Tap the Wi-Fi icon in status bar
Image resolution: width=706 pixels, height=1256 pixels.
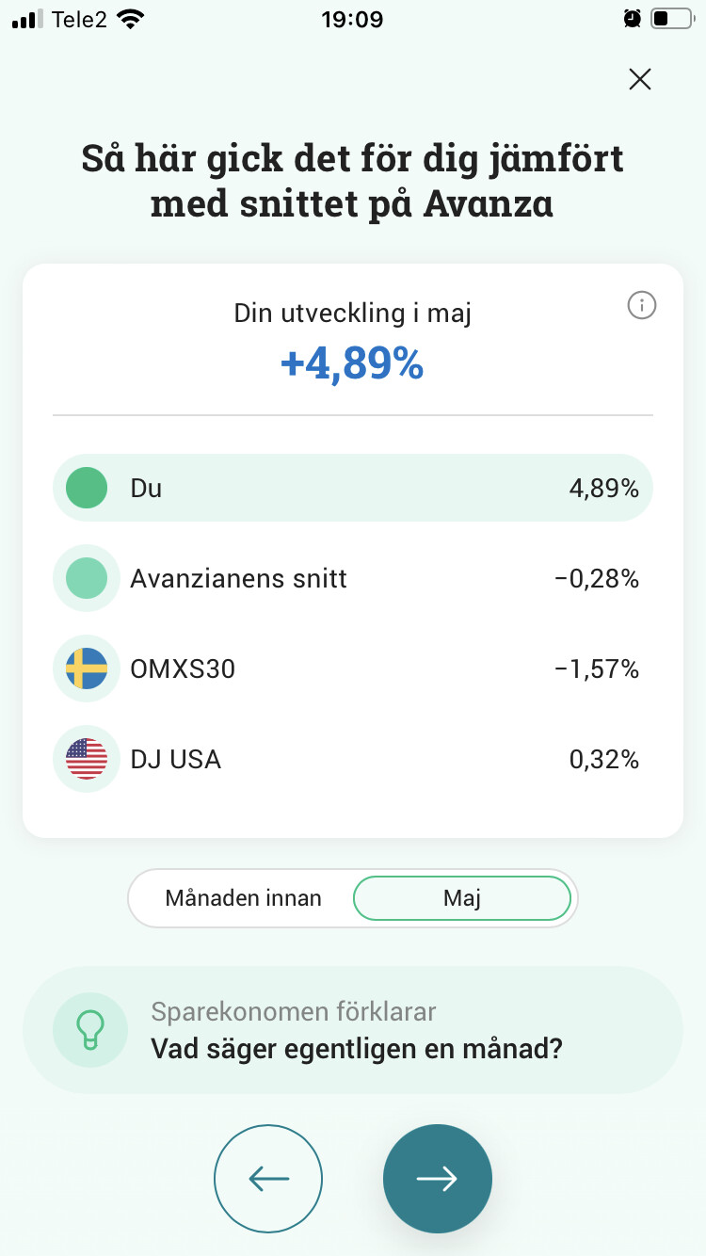[131, 19]
